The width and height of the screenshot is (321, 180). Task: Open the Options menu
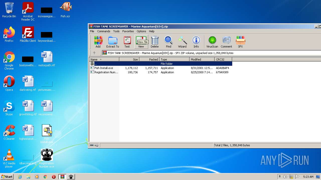(x=141, y=31)
